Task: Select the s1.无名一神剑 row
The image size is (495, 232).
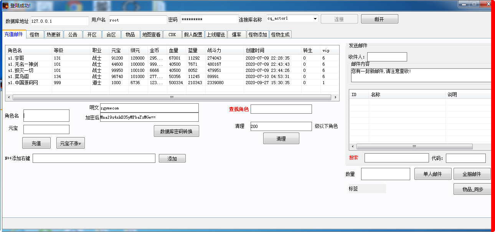Action: point(172,64)
